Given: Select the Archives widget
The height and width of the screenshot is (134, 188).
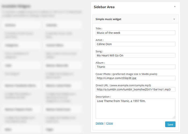Looking at the screenshot, I should (x=21, y=25).
